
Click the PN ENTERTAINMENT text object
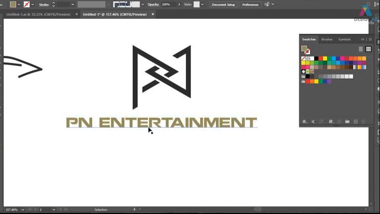coord(162,122)
